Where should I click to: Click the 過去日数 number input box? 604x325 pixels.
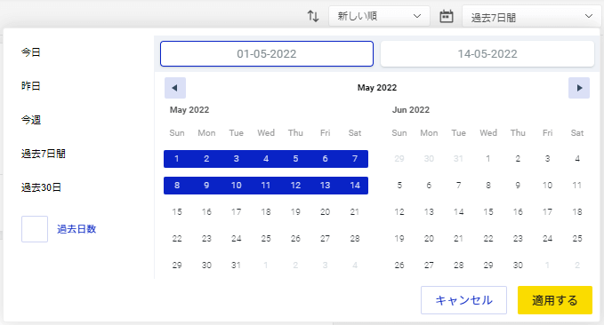[x=35, y=229]
